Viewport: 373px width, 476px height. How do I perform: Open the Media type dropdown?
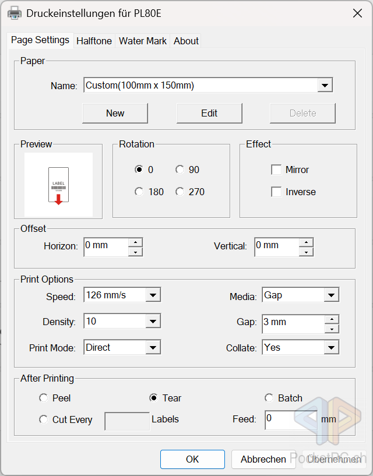click(x=331, y=295)
